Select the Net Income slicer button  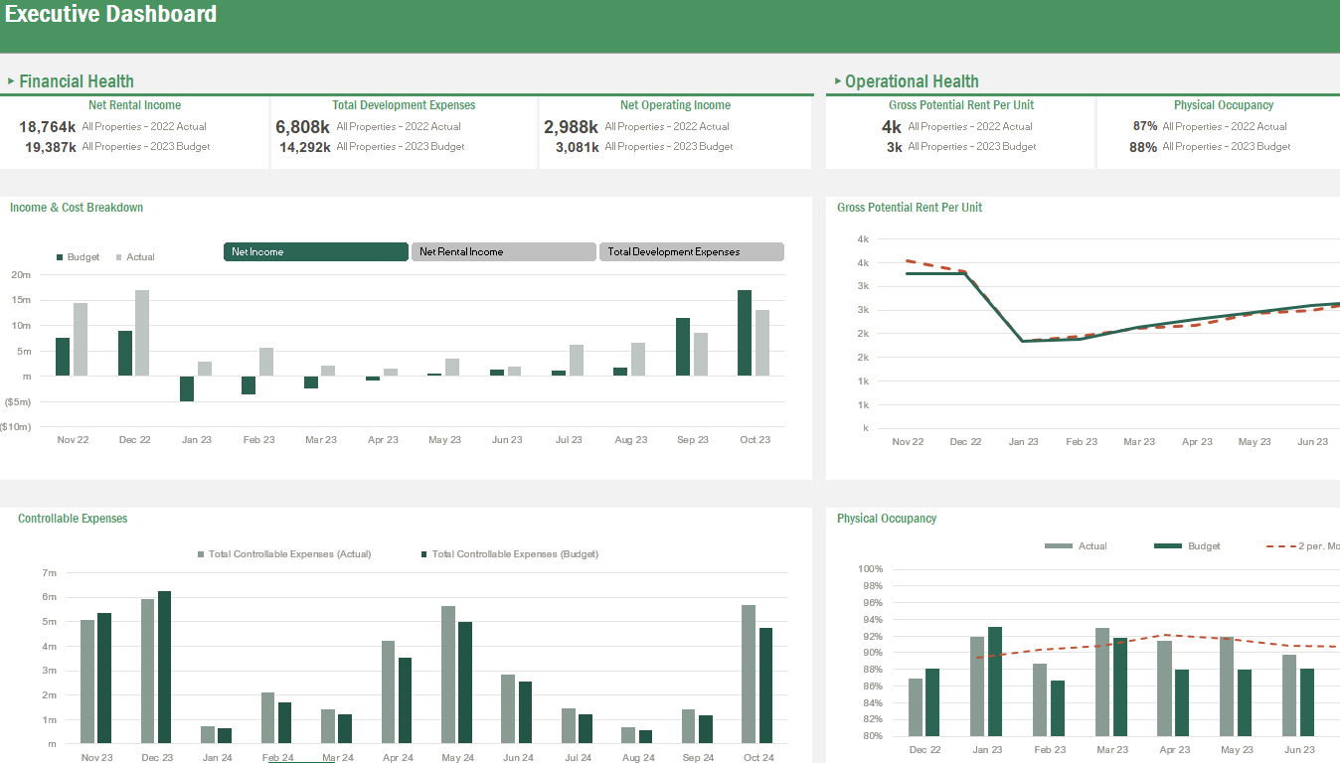click(x=315, y=251)
